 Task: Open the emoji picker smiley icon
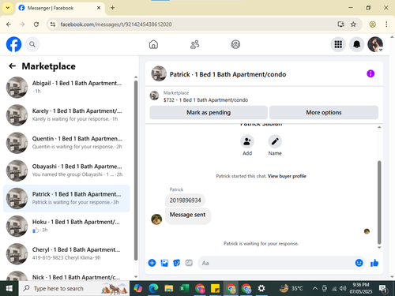[359, 263]
